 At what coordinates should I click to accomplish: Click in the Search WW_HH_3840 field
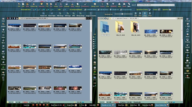click(156, 5)
